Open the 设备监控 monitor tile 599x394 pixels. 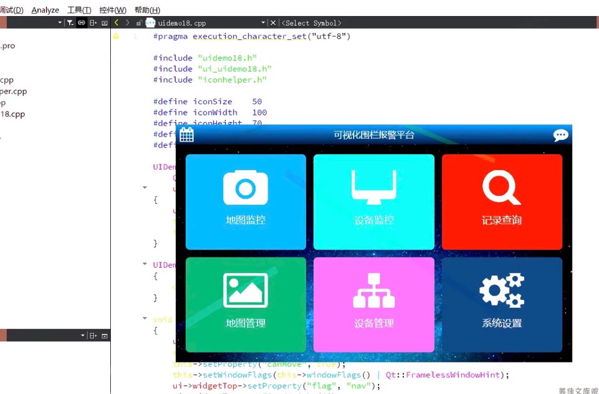click(374, 202)
